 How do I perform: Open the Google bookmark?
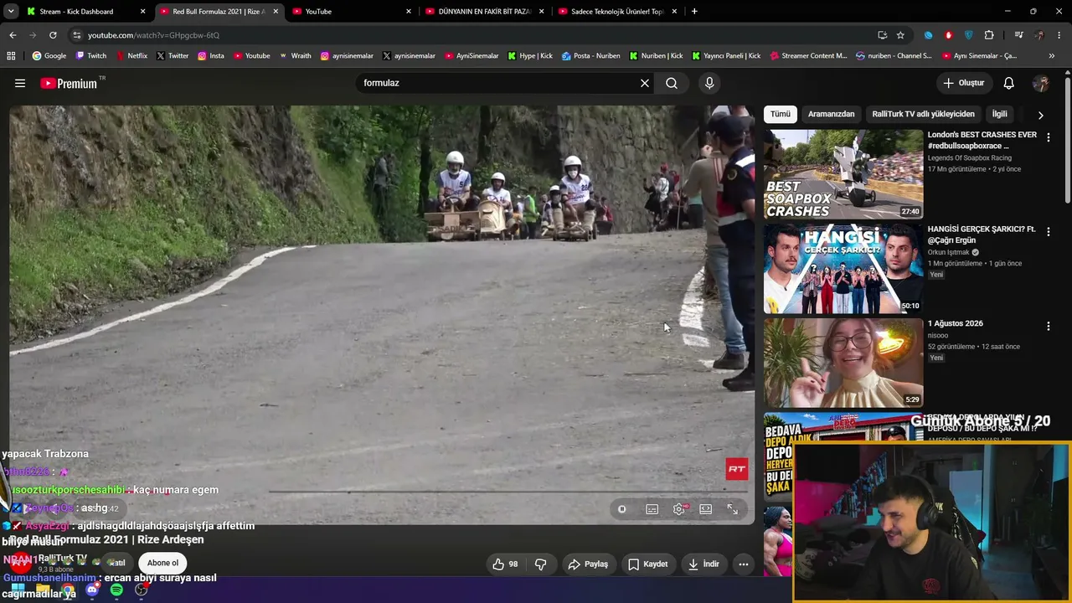[49, 56]
